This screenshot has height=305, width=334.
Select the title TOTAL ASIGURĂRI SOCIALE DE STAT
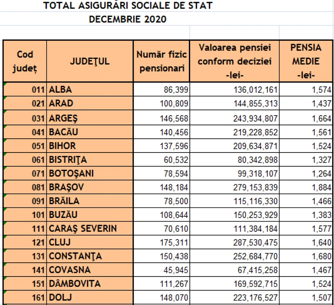[x=128, y=6]
